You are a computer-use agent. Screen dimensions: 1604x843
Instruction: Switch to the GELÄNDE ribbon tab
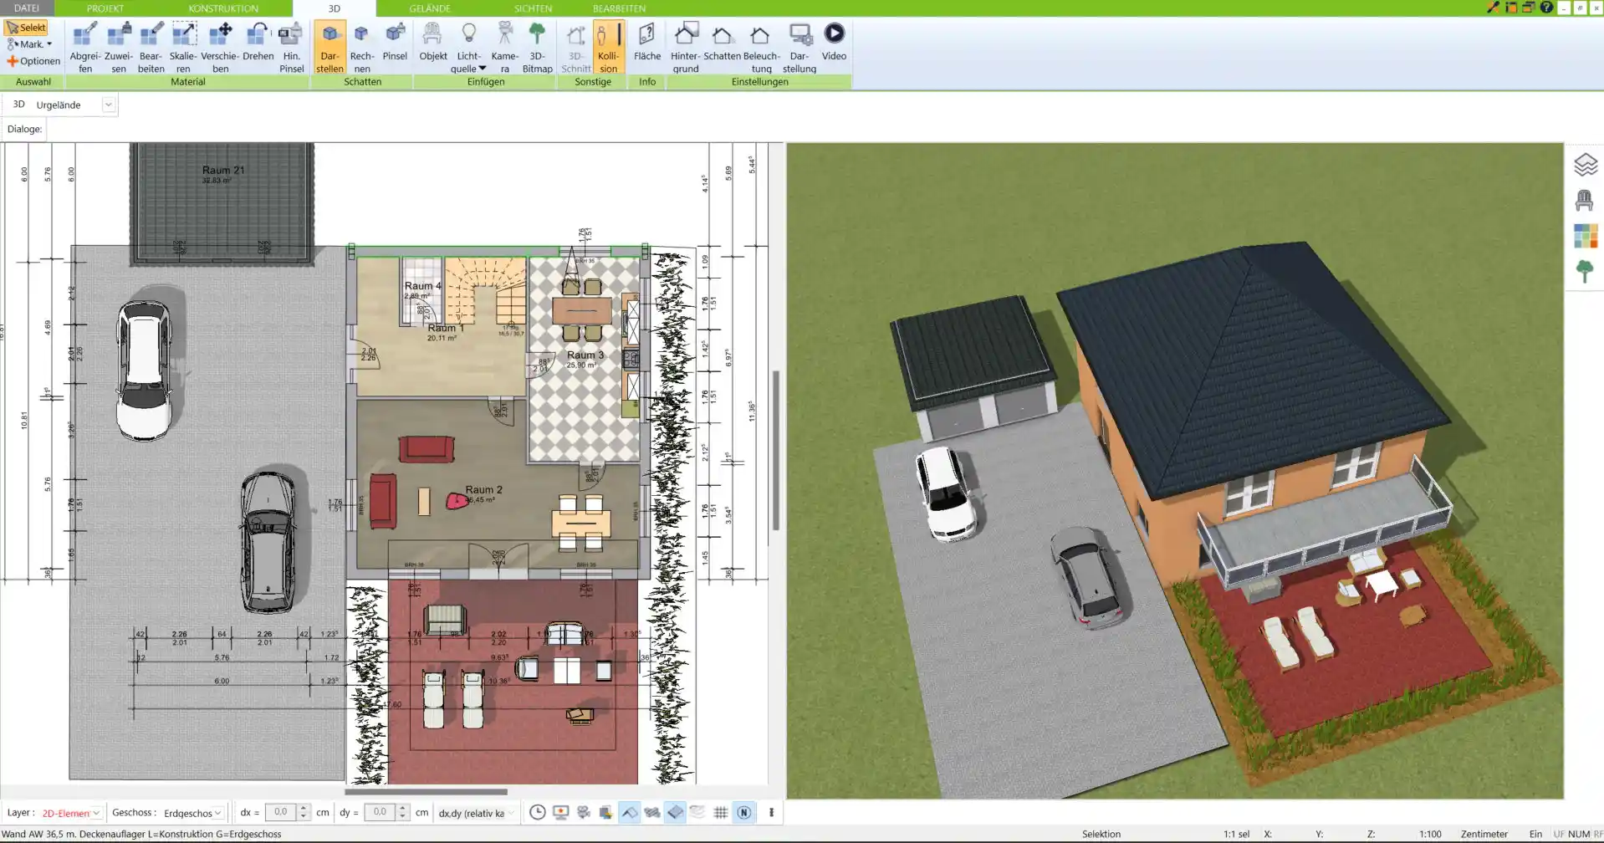[429, 8]
